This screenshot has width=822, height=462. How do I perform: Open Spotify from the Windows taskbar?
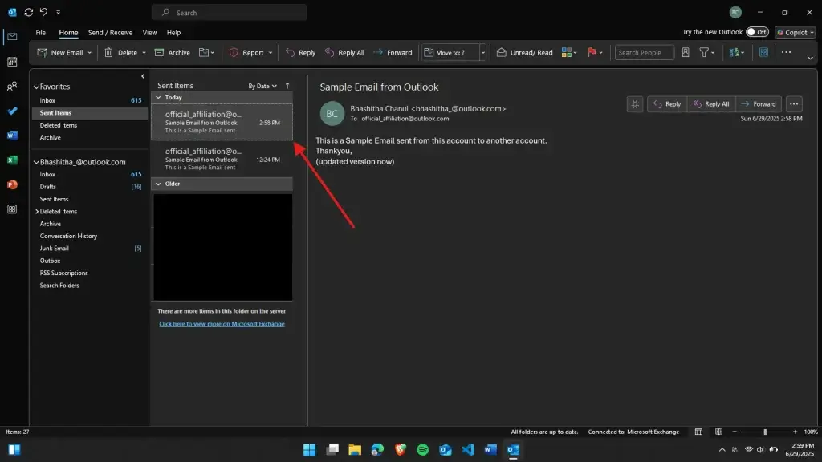click(x=422, y=449)
